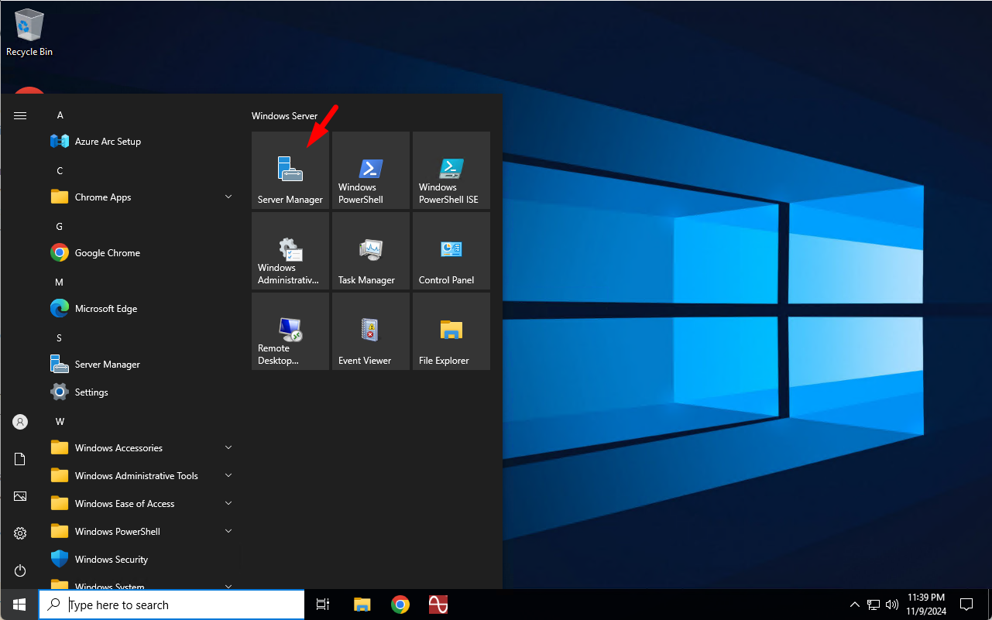The image size is (992, 620).
Task: Open the Server Manager tile
Action: click(290, 170)
